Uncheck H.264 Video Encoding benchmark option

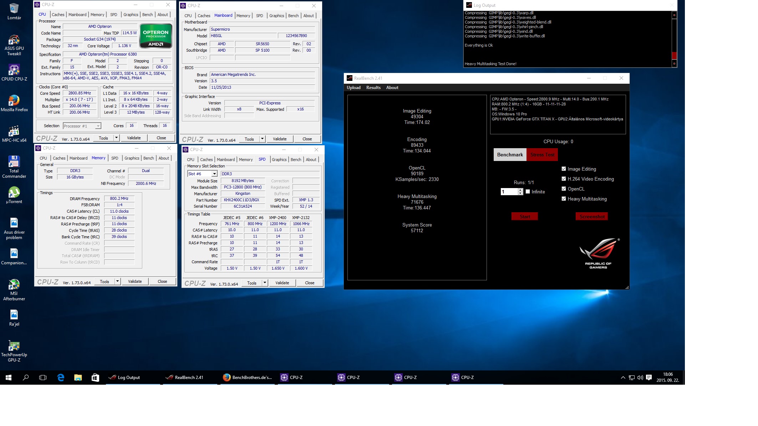pyautogui.click(x=564, y=179)
